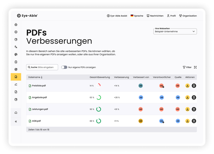Screen dimensions: 214x154
Task: Open Nachrichten notifications
Action: 155,16
